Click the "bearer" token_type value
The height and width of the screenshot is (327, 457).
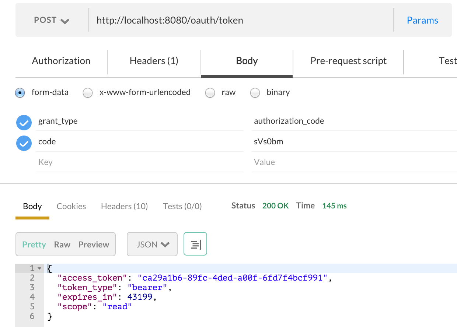148,288
